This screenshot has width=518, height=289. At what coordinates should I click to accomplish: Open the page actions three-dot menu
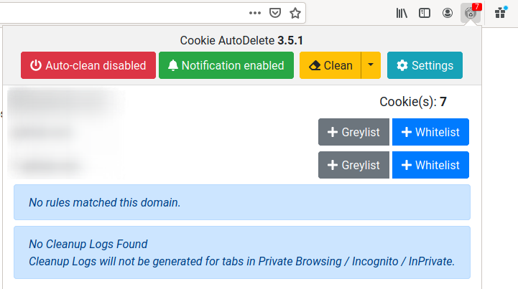[255, 12]
